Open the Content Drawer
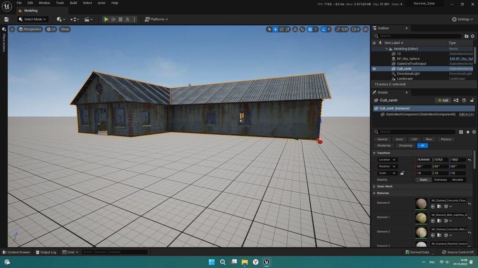This screenshot has height=268, width=478. coord(16,252)
